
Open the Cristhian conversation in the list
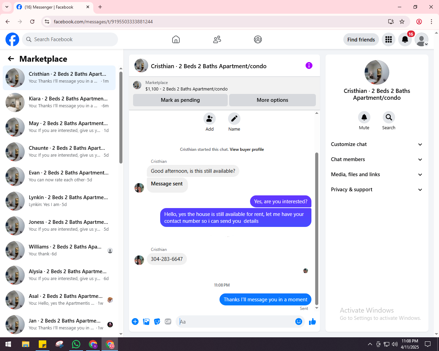59,78
